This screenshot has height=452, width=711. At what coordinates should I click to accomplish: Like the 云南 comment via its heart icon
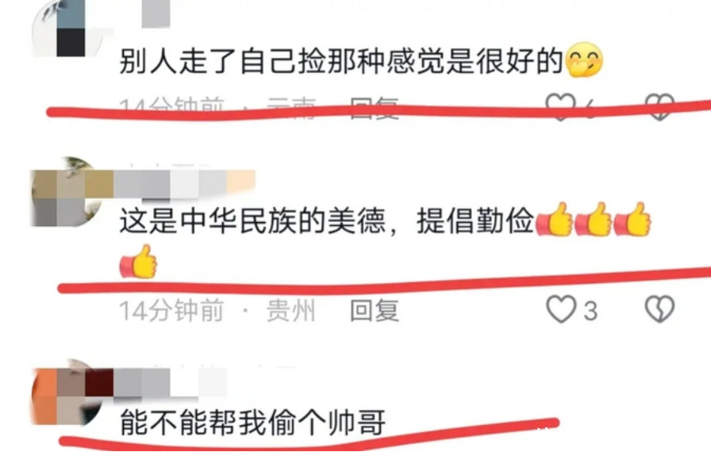[561, 107]
